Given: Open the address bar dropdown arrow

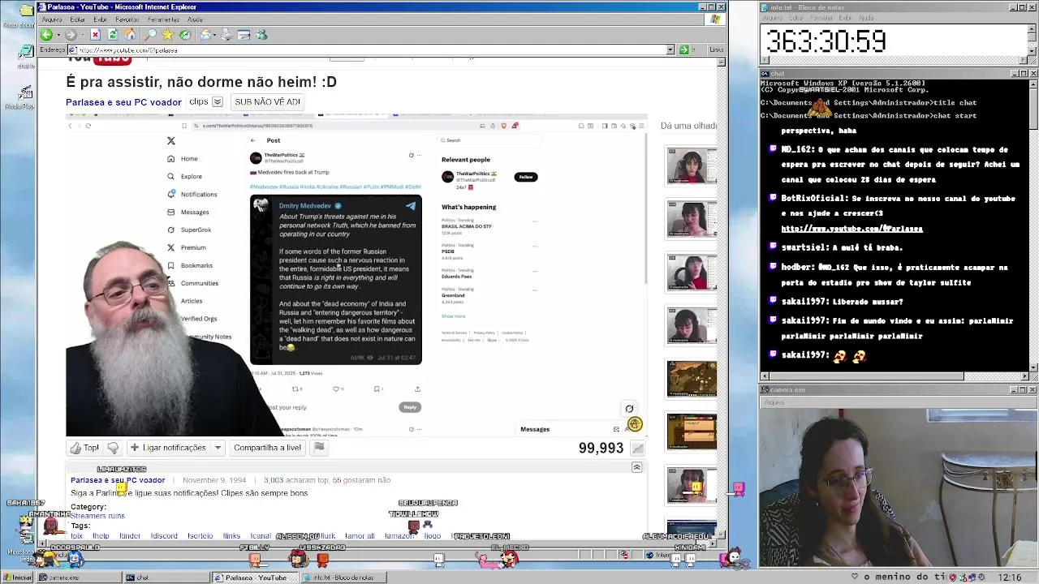Looking at the screenshot, I should pyautogui.click(x=670, y=50).
